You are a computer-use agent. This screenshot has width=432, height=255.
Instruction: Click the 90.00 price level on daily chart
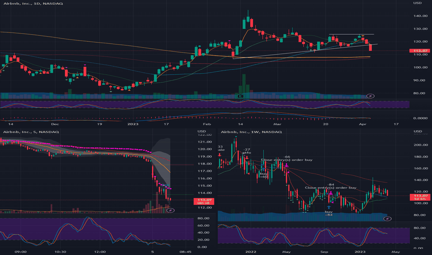[420, 81]
